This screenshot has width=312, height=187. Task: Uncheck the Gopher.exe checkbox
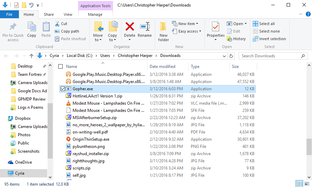point(63,89)
